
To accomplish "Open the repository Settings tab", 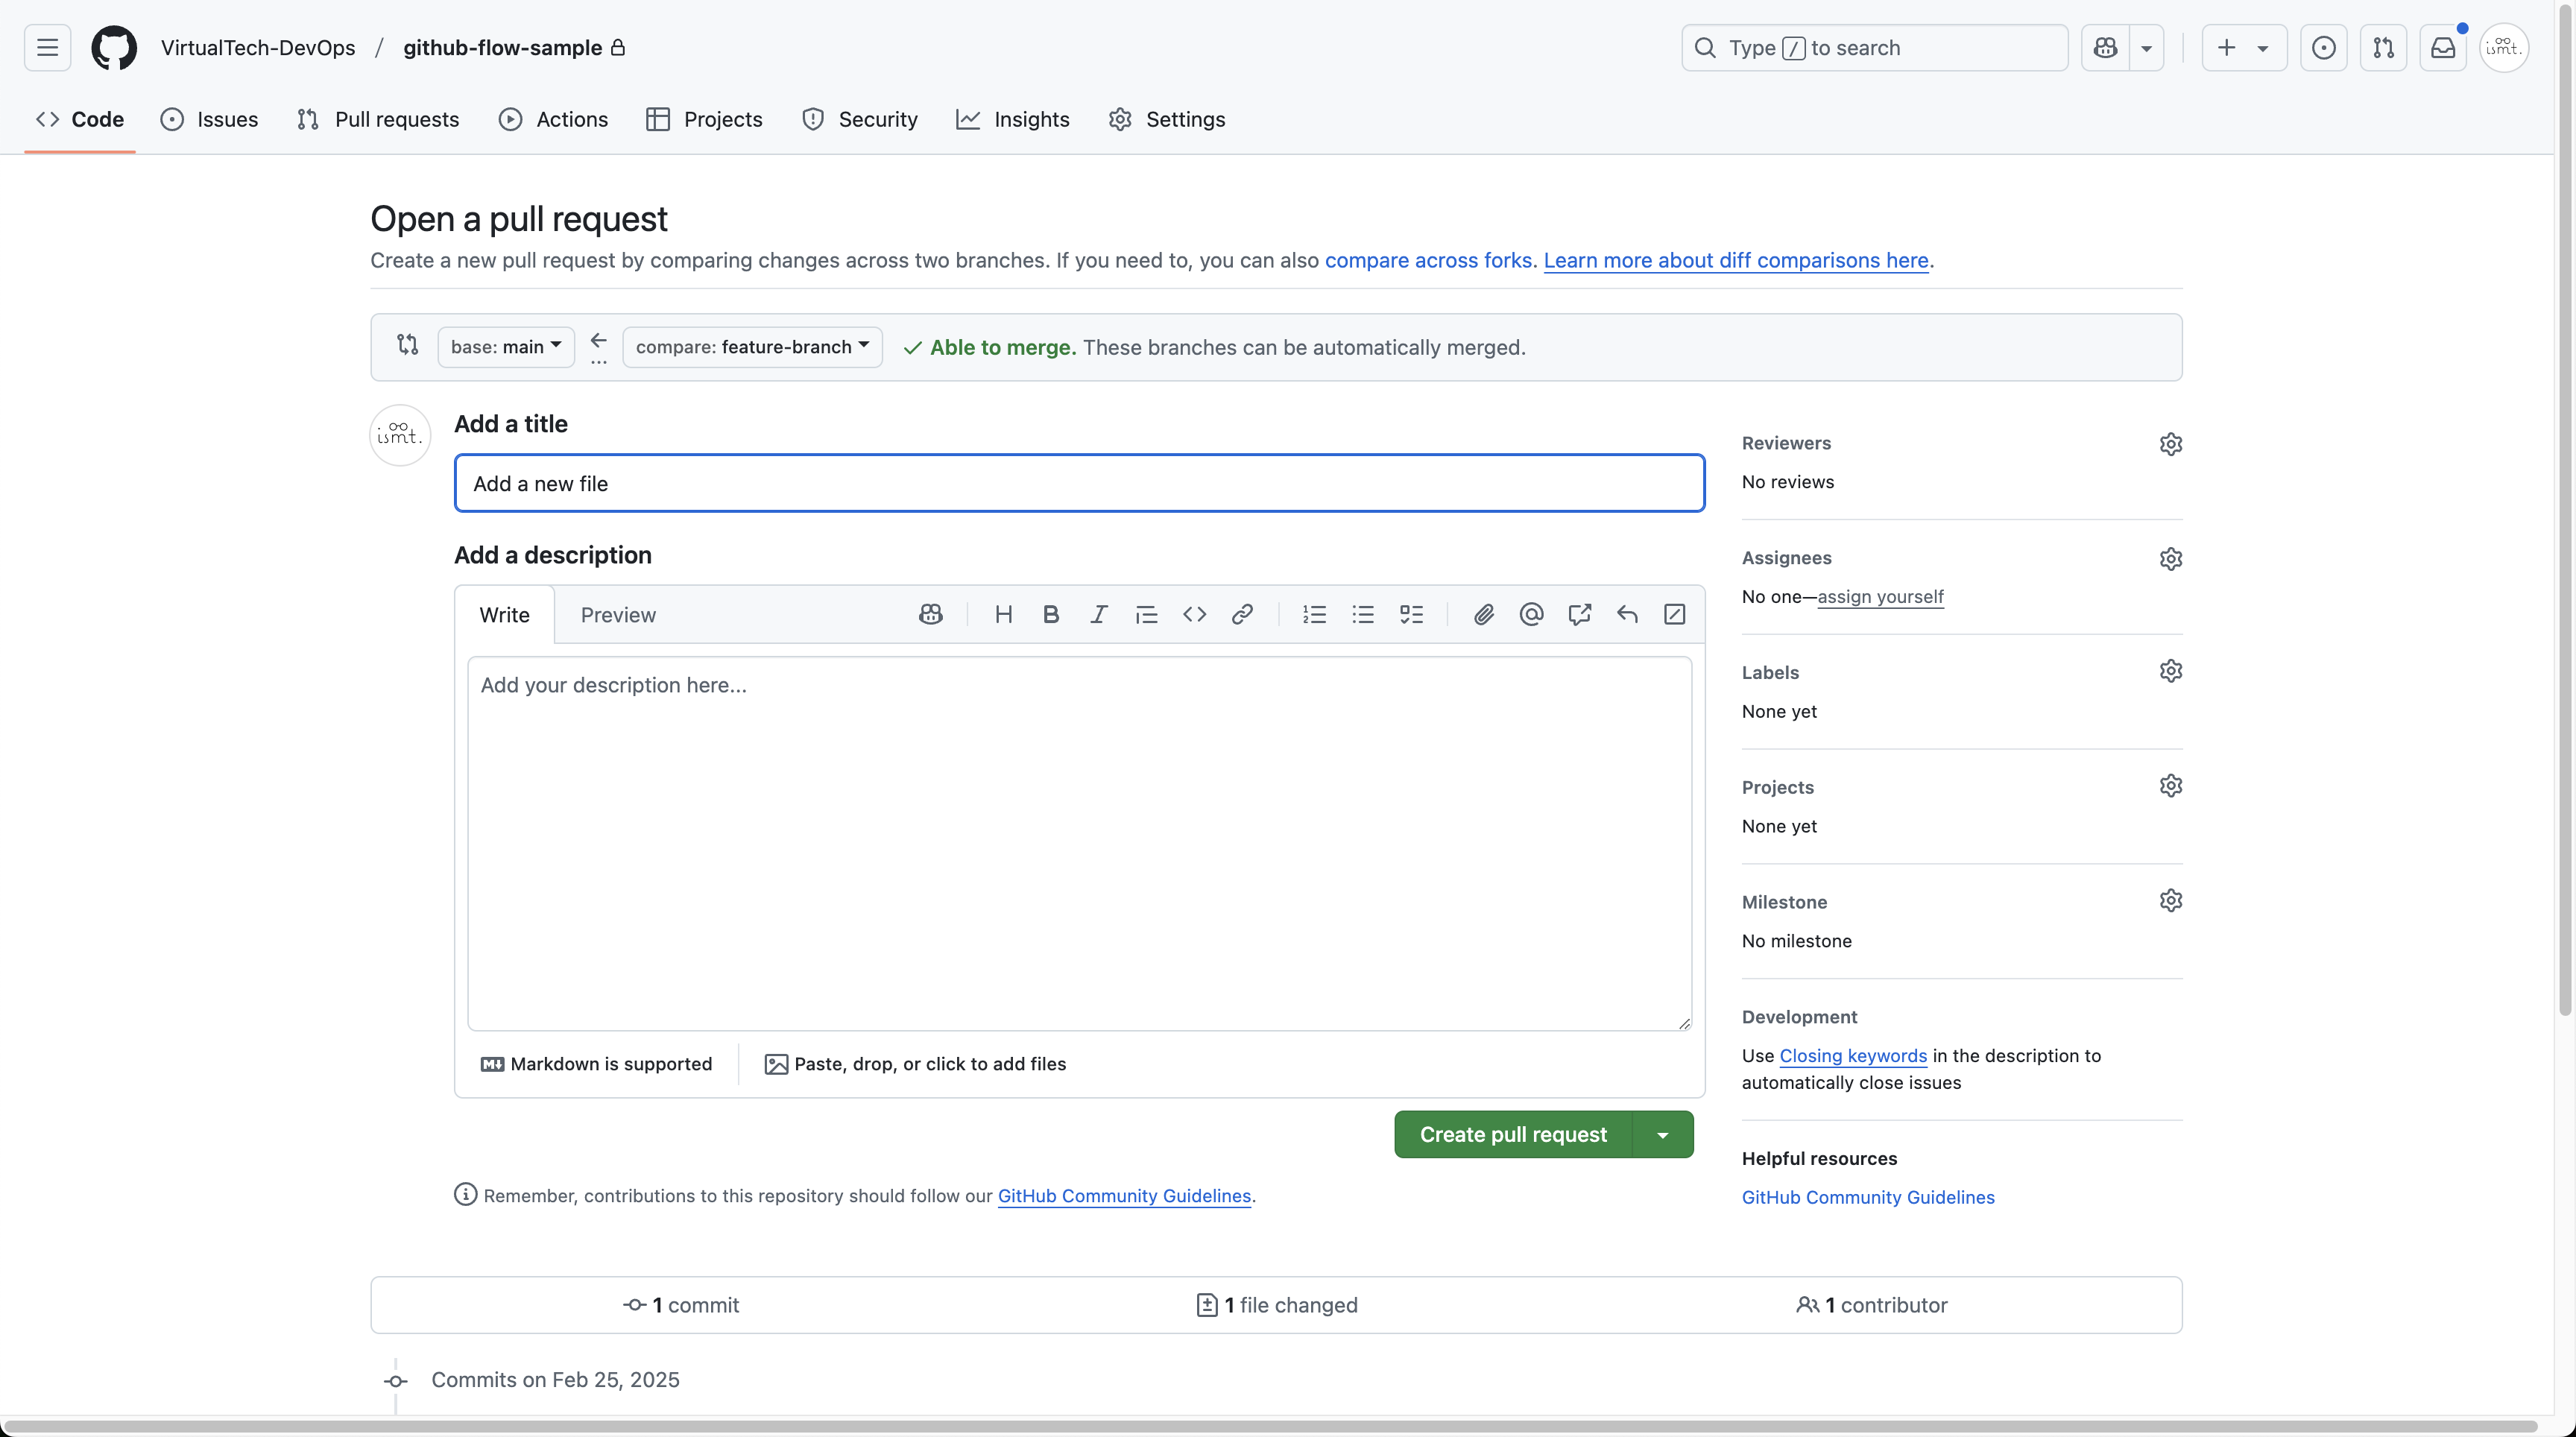I will tap(1166, 119).
